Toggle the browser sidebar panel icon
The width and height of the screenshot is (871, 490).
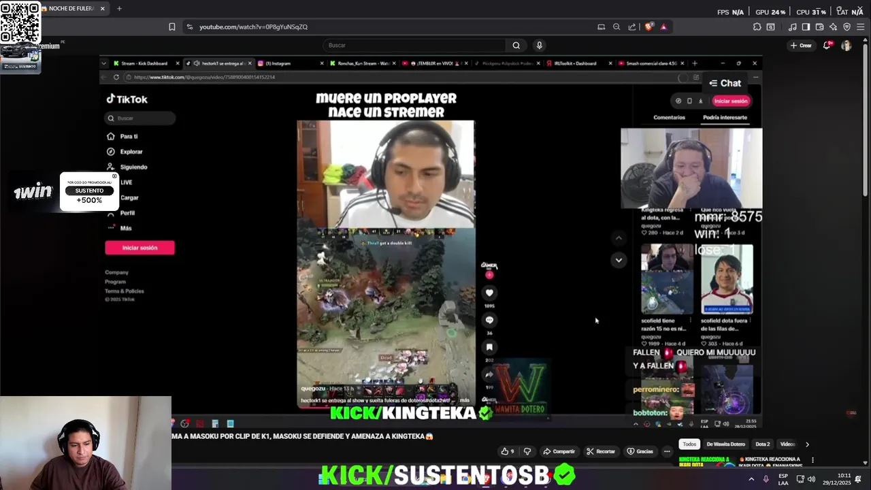(x=806, y=27)
